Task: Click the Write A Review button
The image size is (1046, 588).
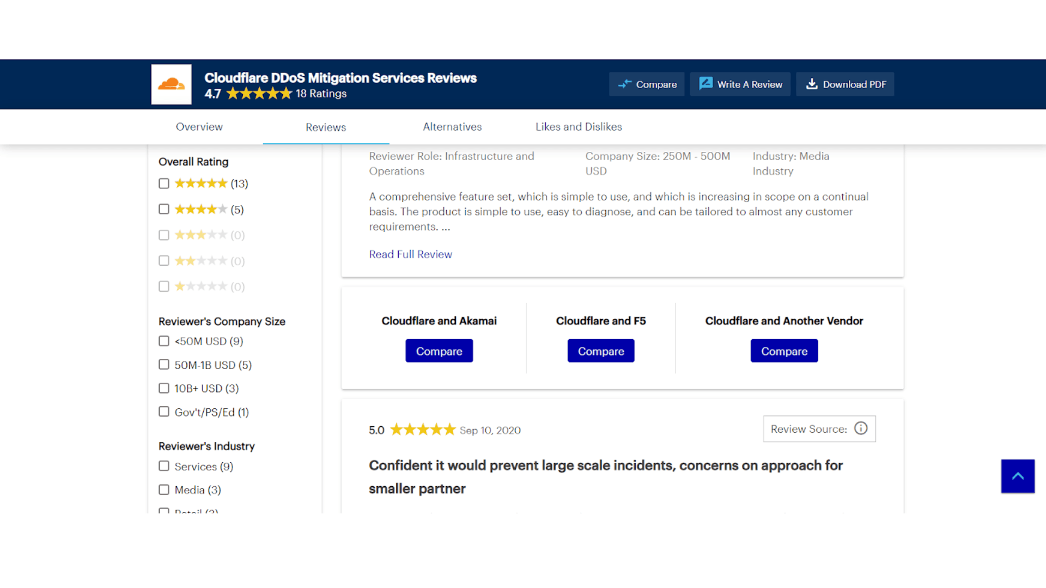Action: pos(740,84)
